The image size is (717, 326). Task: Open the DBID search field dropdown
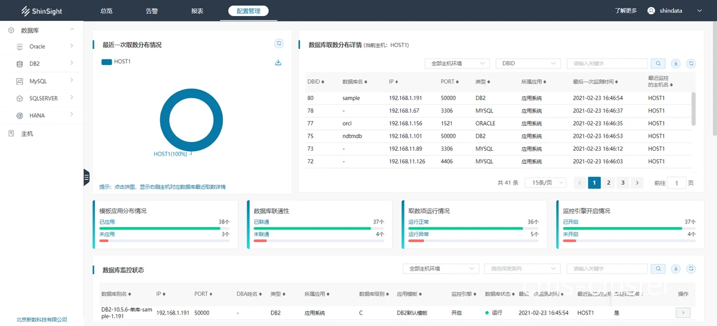coord(528,63)
